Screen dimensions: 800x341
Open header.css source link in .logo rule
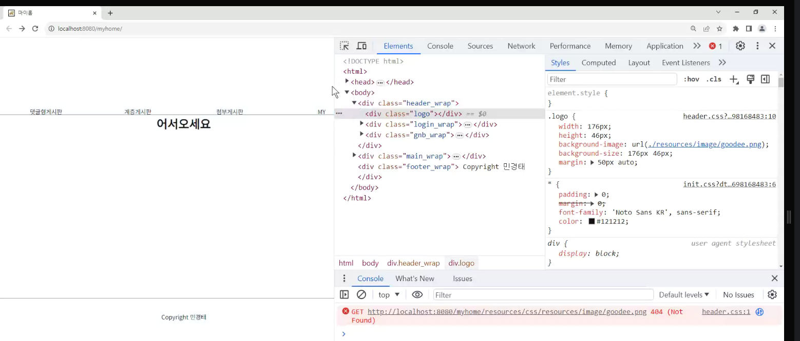point(729,116)
